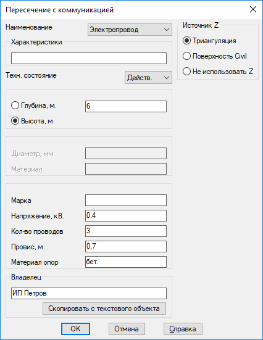The image size is (263, 340).
Task: Click the height value field containing 6
Action: coord(126,106)
